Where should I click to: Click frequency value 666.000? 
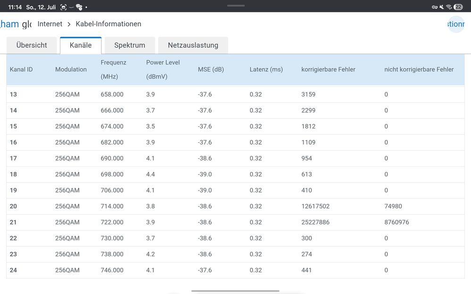[112, 110]
